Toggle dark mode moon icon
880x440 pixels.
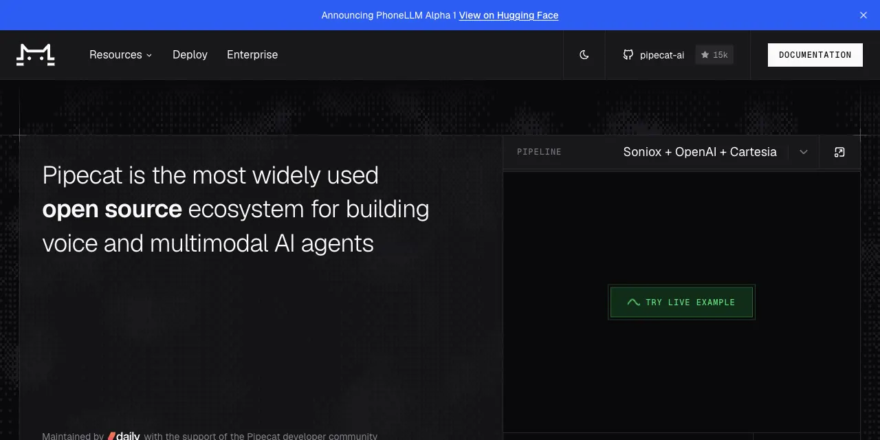click(x=584, y=55)
